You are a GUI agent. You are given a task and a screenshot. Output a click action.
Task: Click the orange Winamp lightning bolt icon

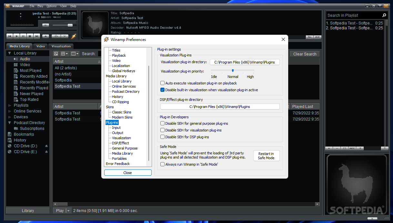pyautogui.click(x=74, y=36)
